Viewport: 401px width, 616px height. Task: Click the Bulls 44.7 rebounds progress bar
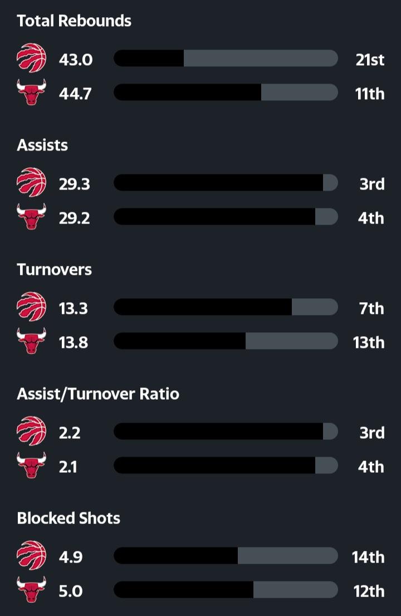pos(226,93)
